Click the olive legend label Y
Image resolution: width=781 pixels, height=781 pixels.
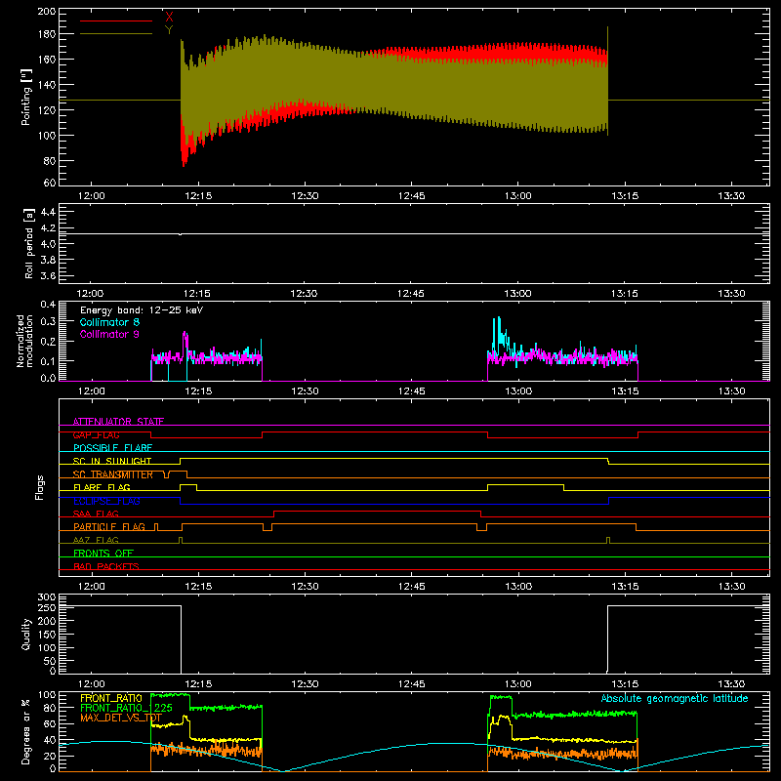click(x=169, y=30)
